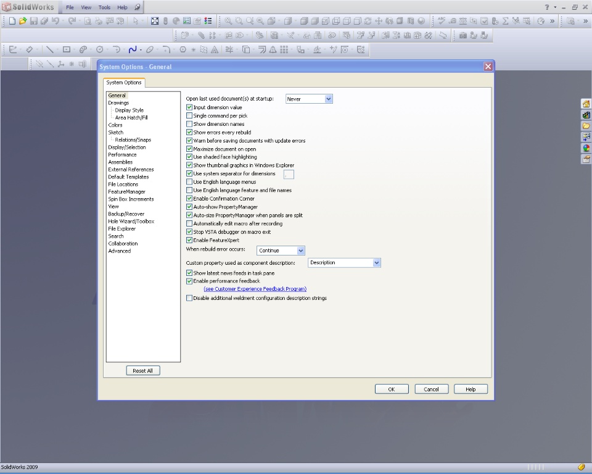Select the Rectangle sketch tool
This screenshot has height=474, width=592.
coord(67,49)
